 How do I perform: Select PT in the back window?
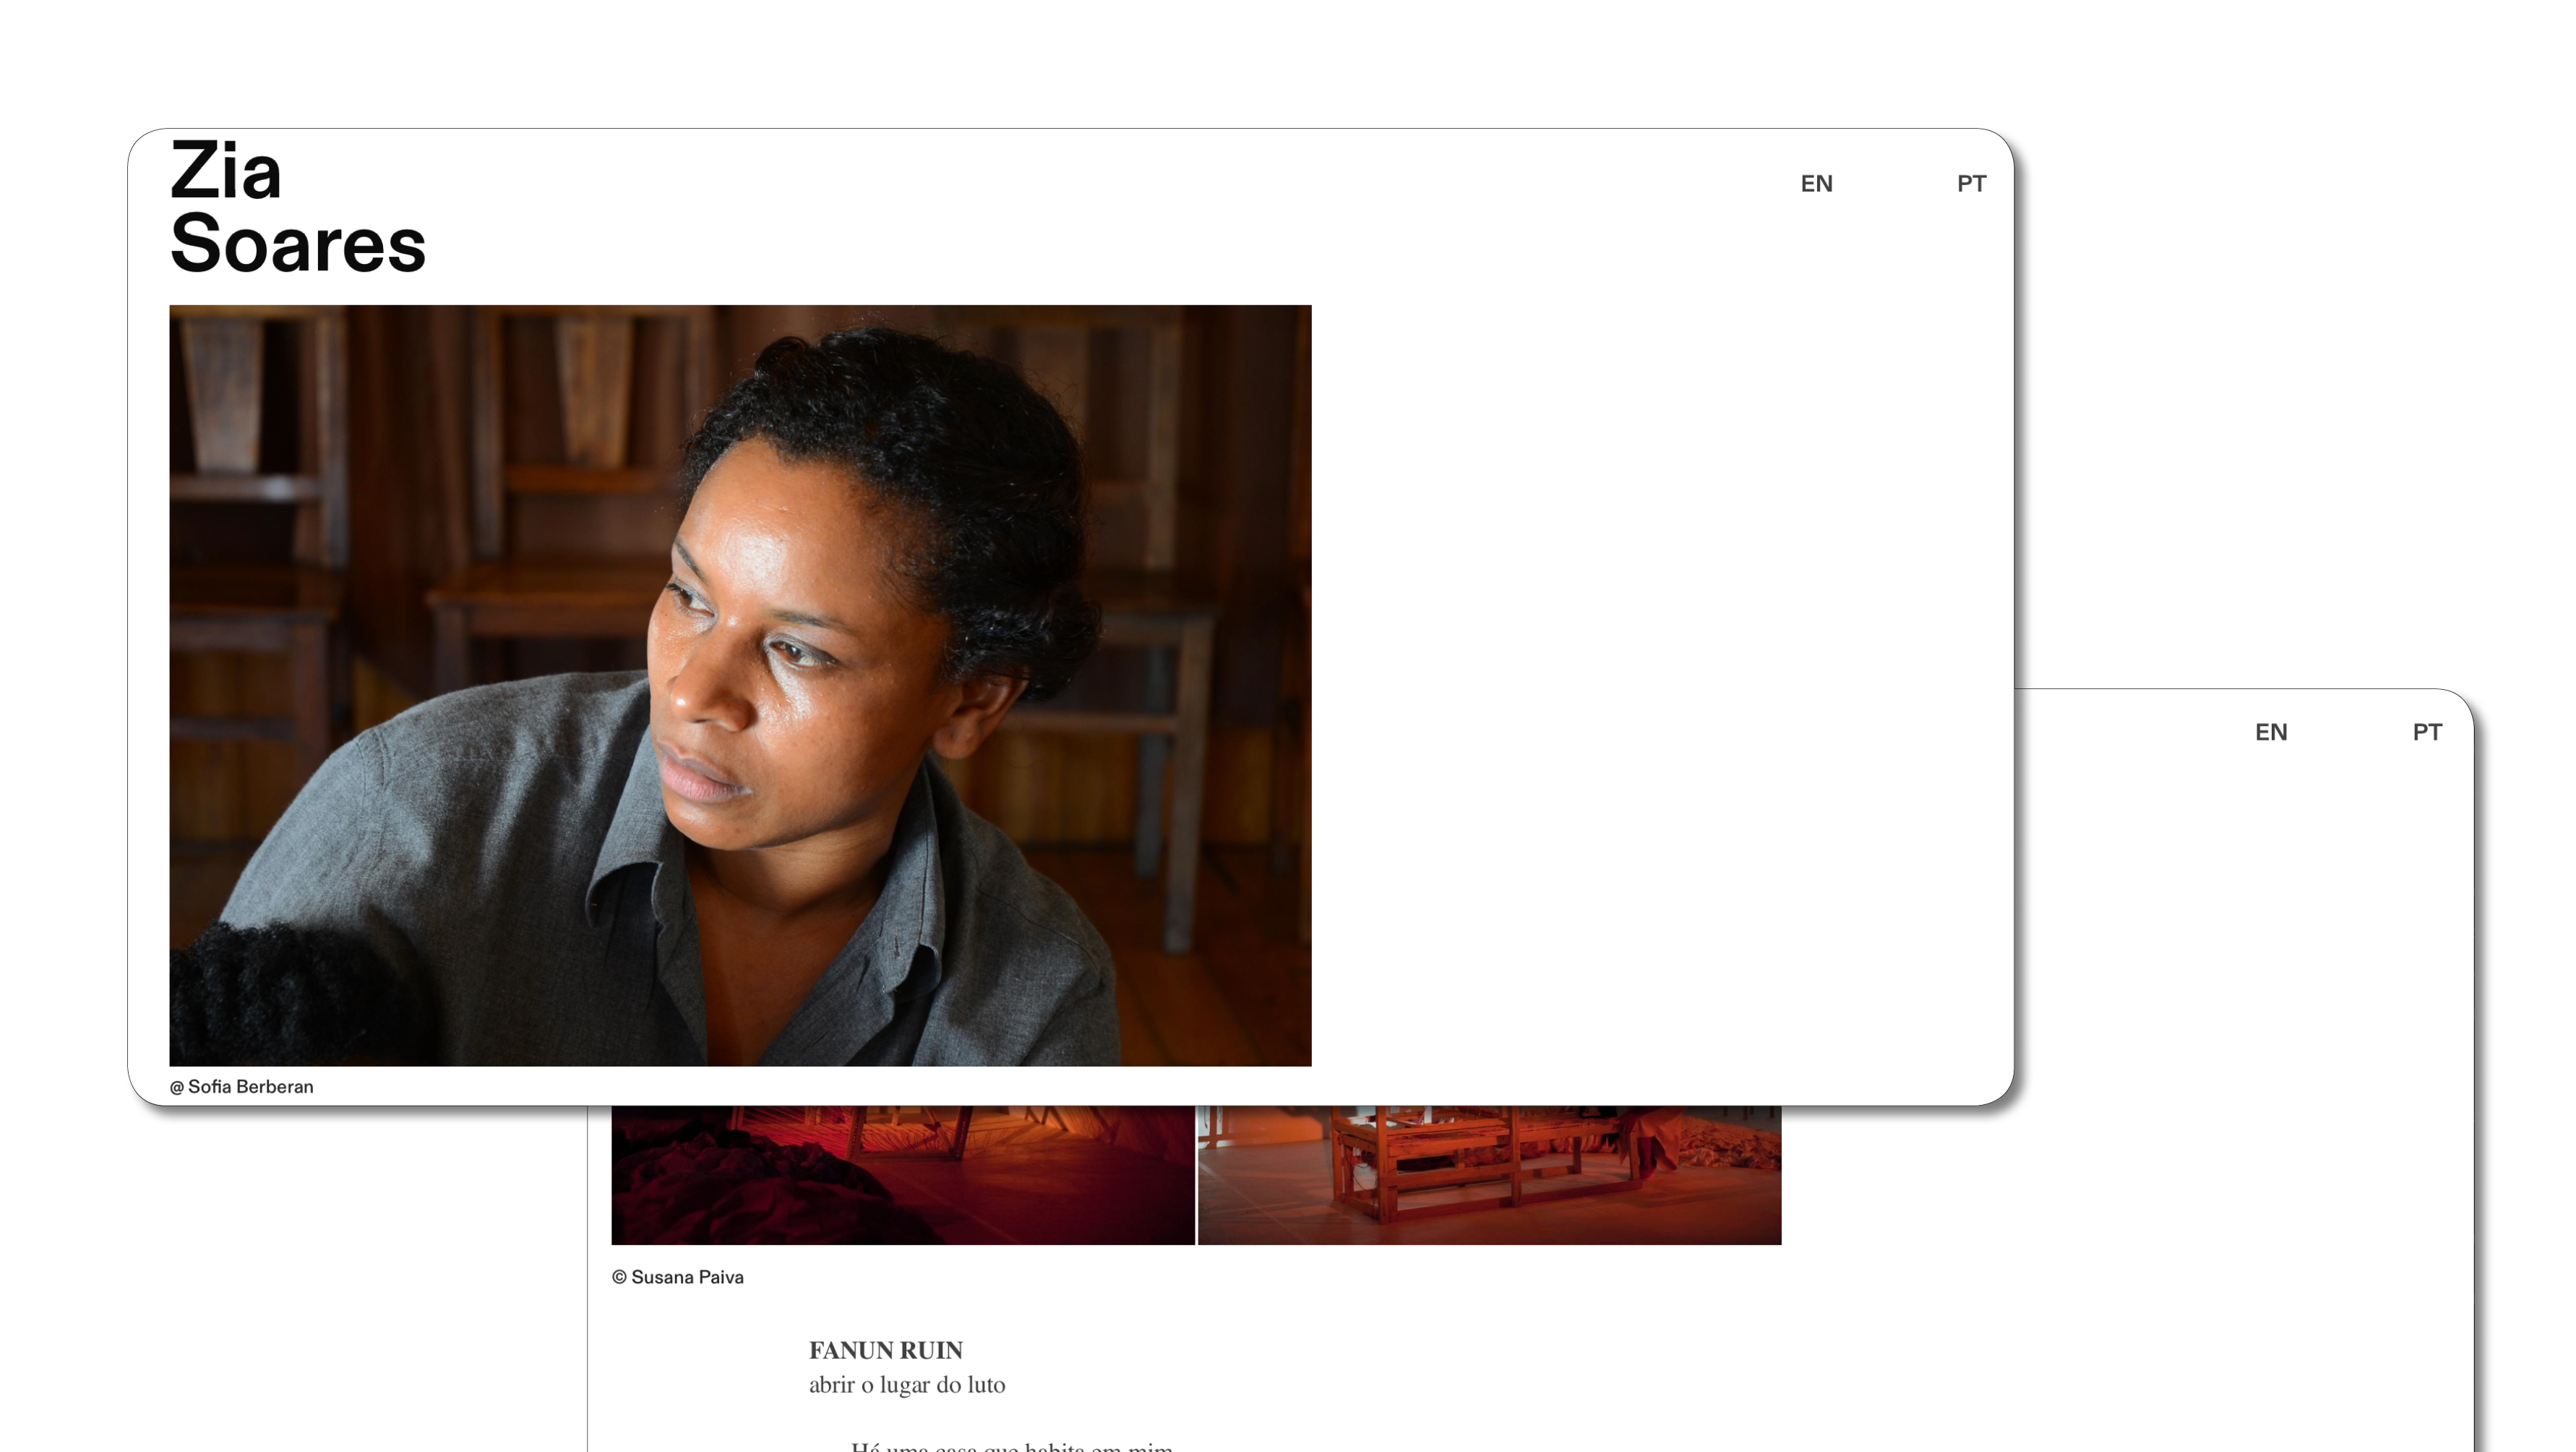point(2427,733)
